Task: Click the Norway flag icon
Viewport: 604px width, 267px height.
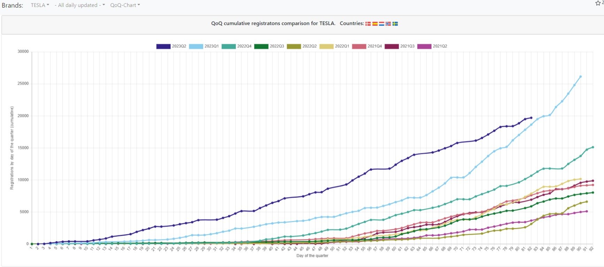Action: 388,24
